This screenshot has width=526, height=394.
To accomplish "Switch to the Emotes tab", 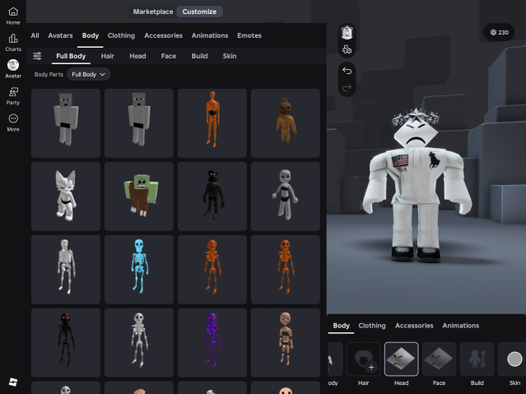I will (x=249, y=35).
